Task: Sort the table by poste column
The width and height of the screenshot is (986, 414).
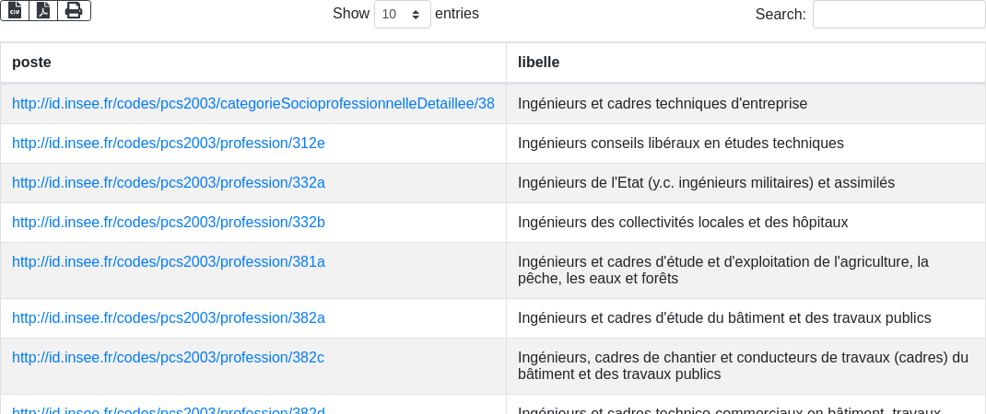Action: [253, 63]
